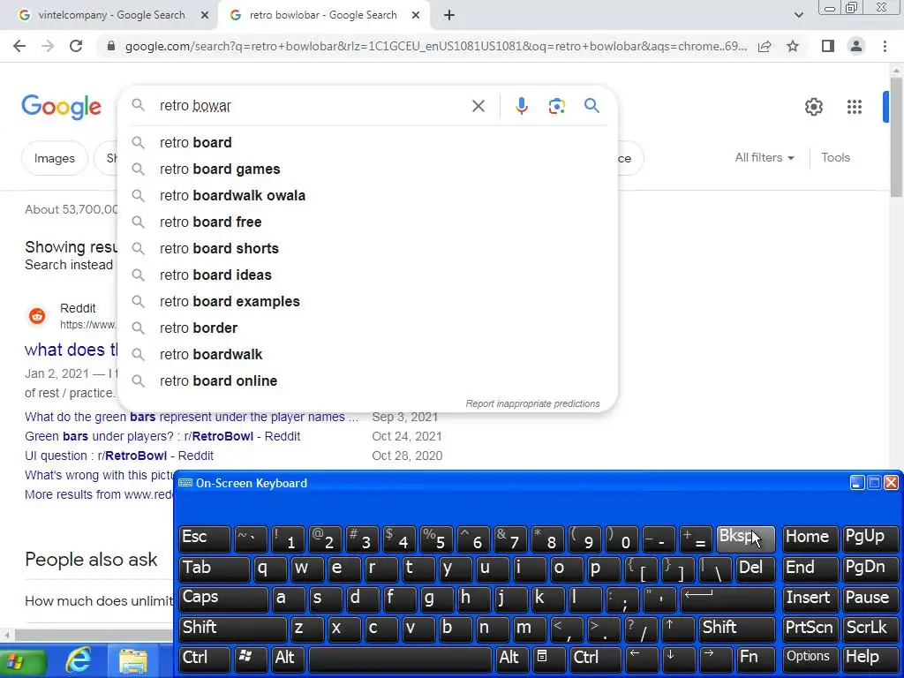Screen dimensions: 904x678
Task: Clear the search box with the X
Action: pos(478,106)
